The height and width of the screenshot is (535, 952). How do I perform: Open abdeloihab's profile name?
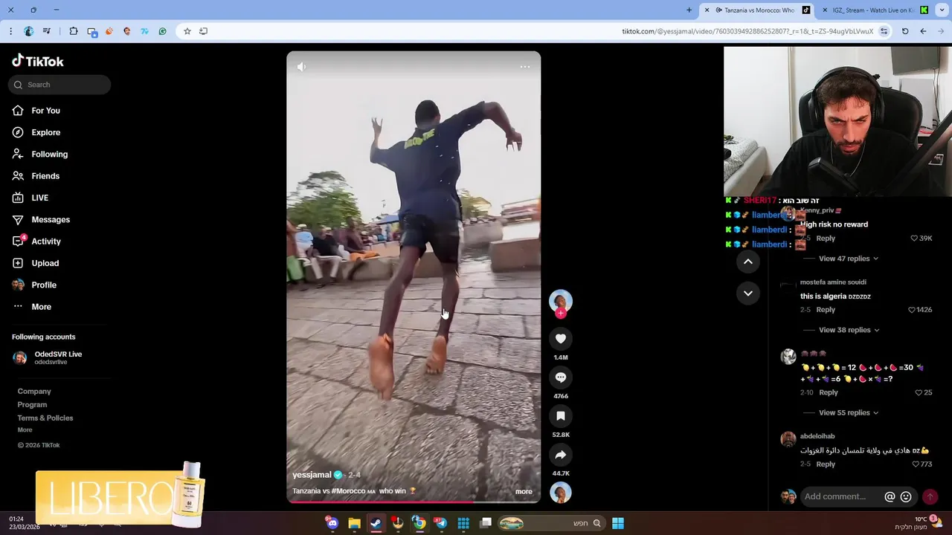pyautogui.click(x=817, y=436)
